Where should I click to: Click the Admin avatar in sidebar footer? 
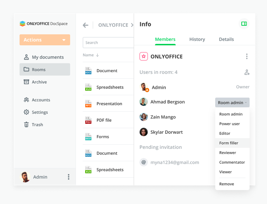pyautogui.click(x=25, y=177)
